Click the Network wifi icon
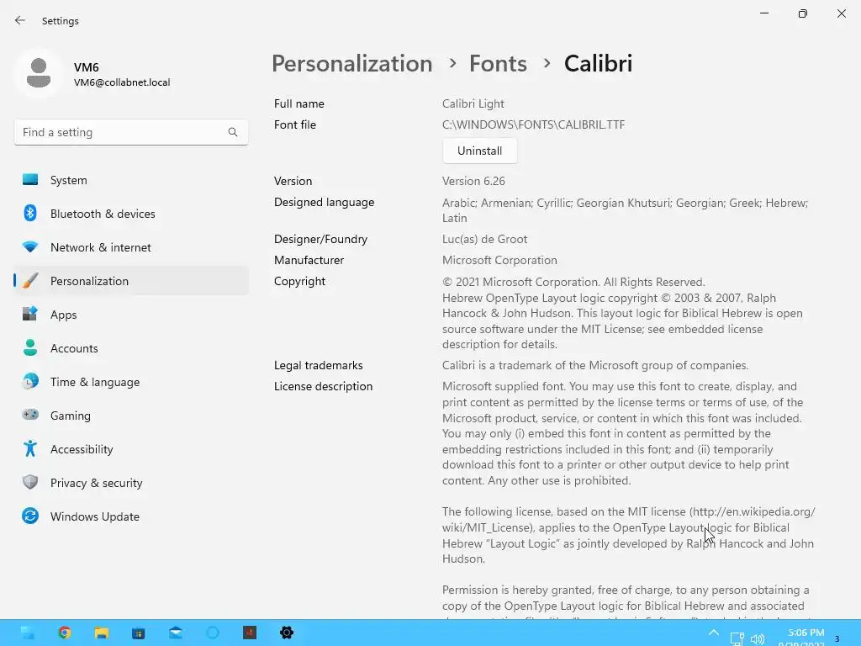 pyautogui.click(x=30, y=247)
